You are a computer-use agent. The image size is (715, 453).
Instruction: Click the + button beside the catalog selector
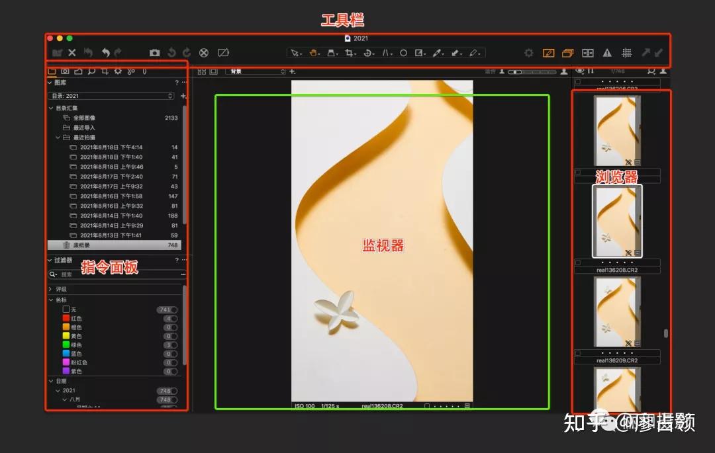183,96
